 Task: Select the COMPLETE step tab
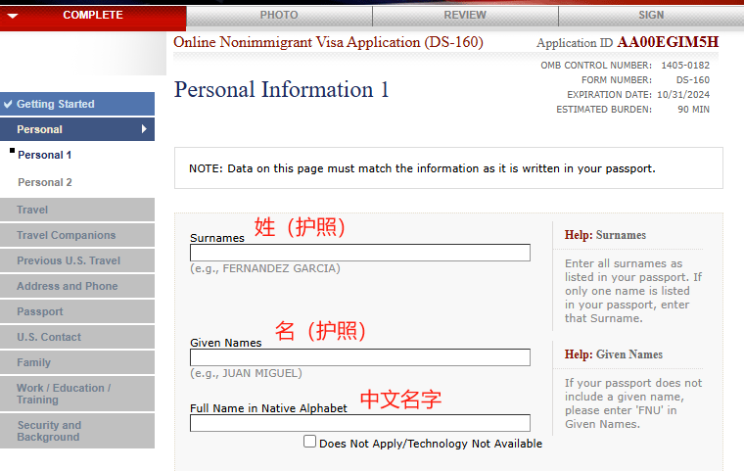pos(93,15)
